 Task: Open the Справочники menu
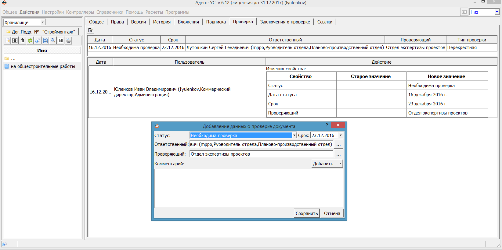[x=110, y=12]
